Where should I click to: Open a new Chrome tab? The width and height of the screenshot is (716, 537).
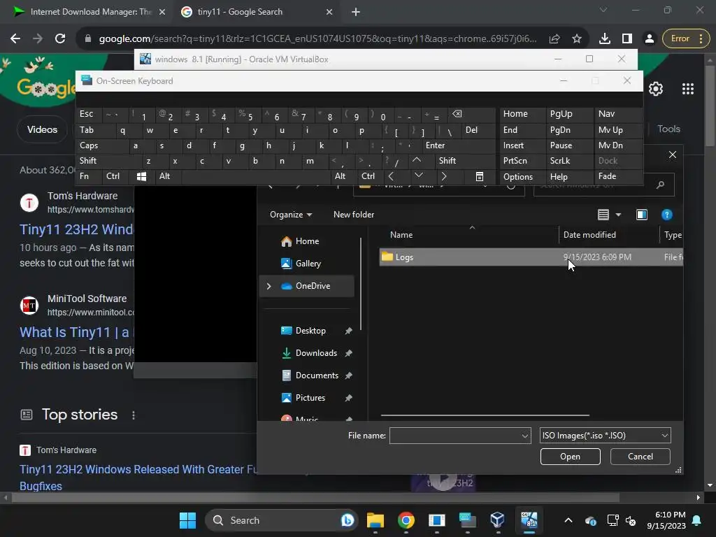[x=356, y=12]
